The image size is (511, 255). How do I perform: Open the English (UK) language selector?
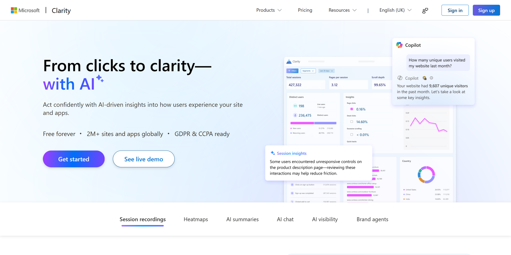coord(395,10)
